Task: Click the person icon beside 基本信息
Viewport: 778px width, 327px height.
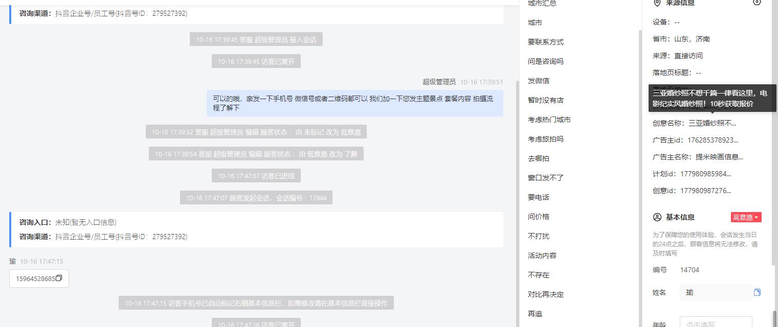Action: [x=657, y=217]
